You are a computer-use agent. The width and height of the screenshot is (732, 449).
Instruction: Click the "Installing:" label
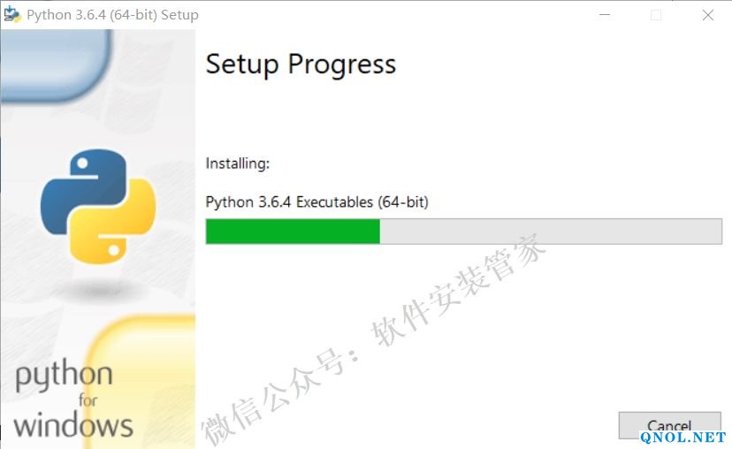tap(237, 164)
